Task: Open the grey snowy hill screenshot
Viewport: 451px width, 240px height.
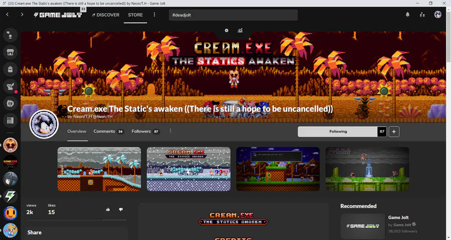Action: (x=99, y=169)
